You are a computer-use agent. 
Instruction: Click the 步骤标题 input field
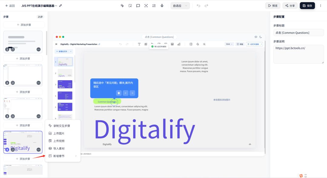click(299, 33)
